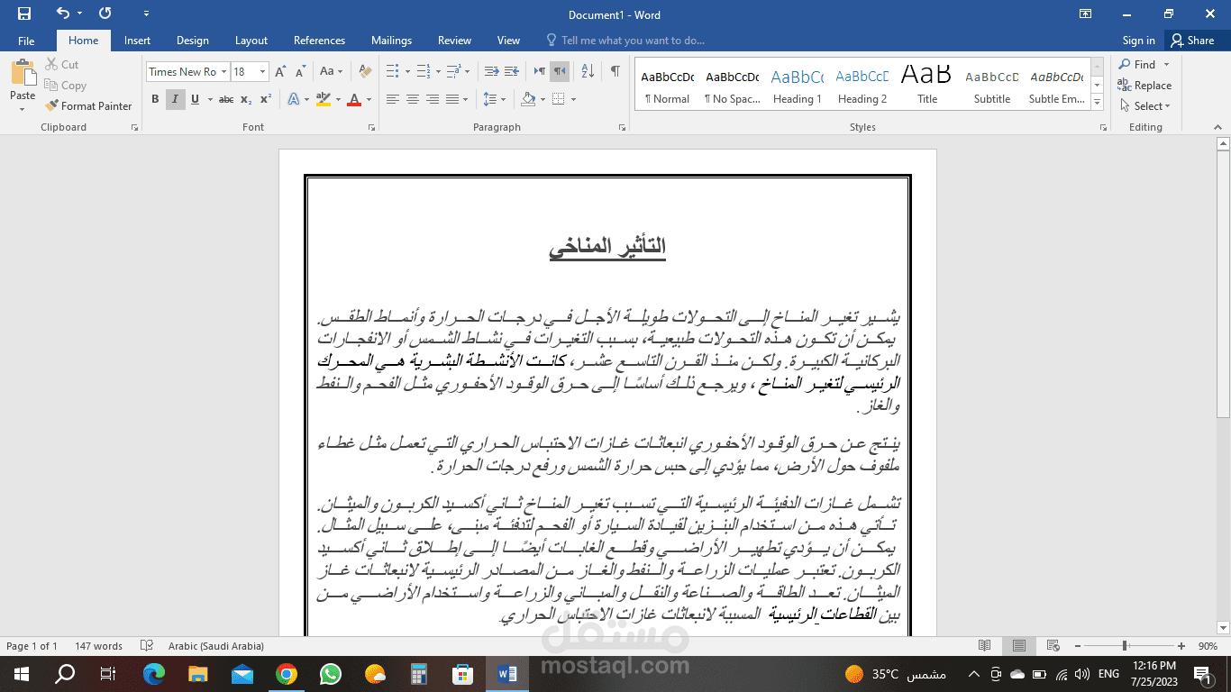Toggle Strikethrough formatting
Screen dimensions: 1231x692
[x=226, y=99]
